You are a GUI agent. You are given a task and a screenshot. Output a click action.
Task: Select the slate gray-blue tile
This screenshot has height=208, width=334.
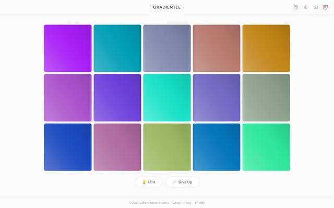coord(167,48)
